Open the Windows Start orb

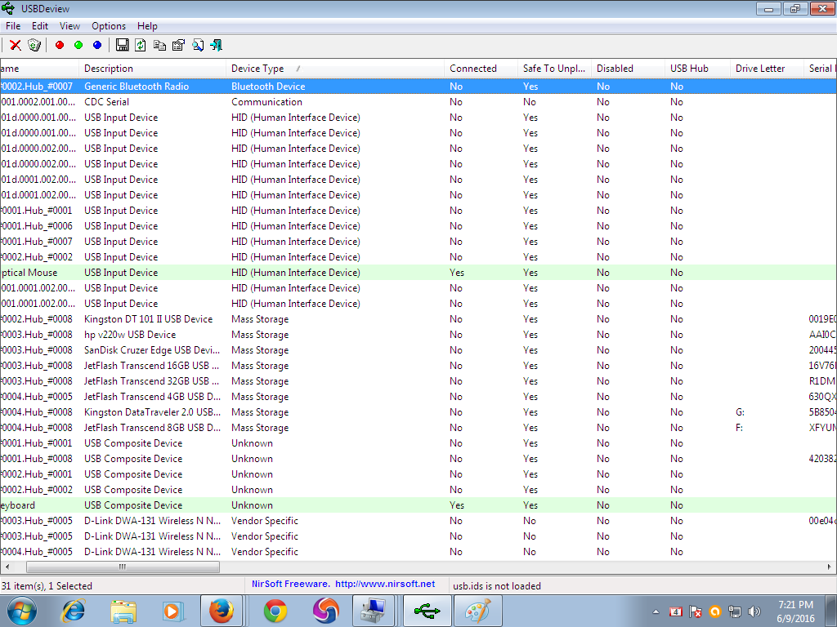tap(22, 611)
